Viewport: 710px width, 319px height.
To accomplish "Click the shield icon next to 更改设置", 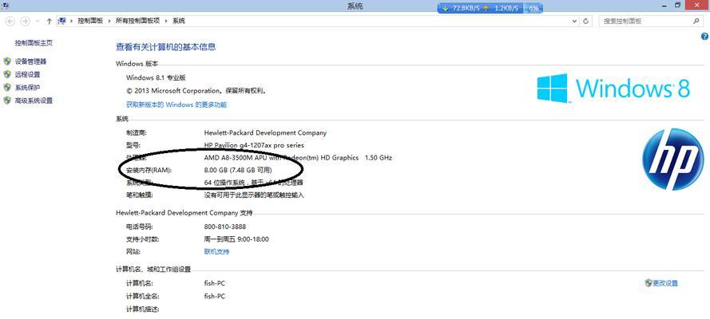I will tap(648, 283).
